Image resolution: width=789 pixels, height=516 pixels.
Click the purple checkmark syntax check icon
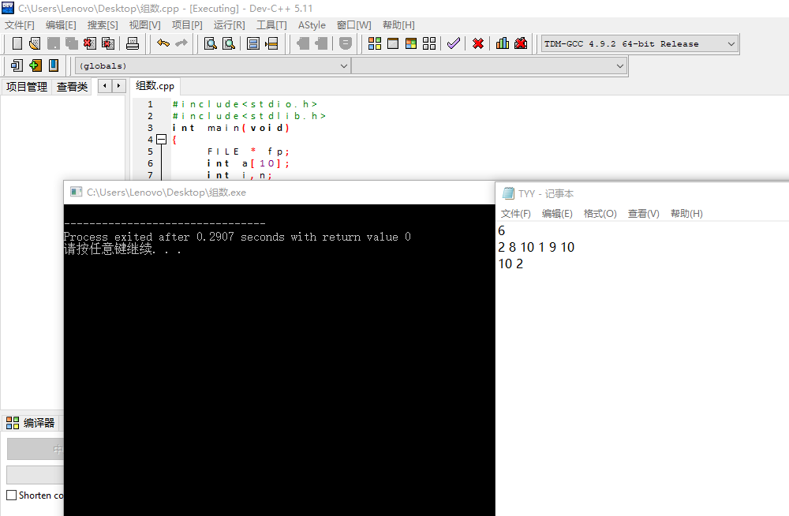(454, 44)
